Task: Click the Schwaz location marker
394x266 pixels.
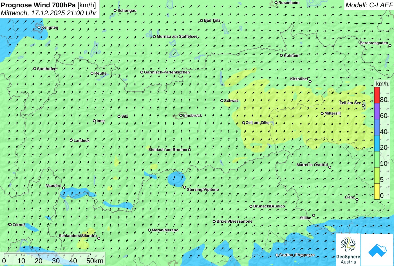Action: click(222, 100)
